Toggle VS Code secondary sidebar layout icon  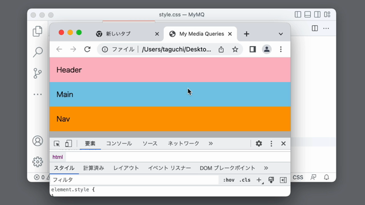[317, 15]
